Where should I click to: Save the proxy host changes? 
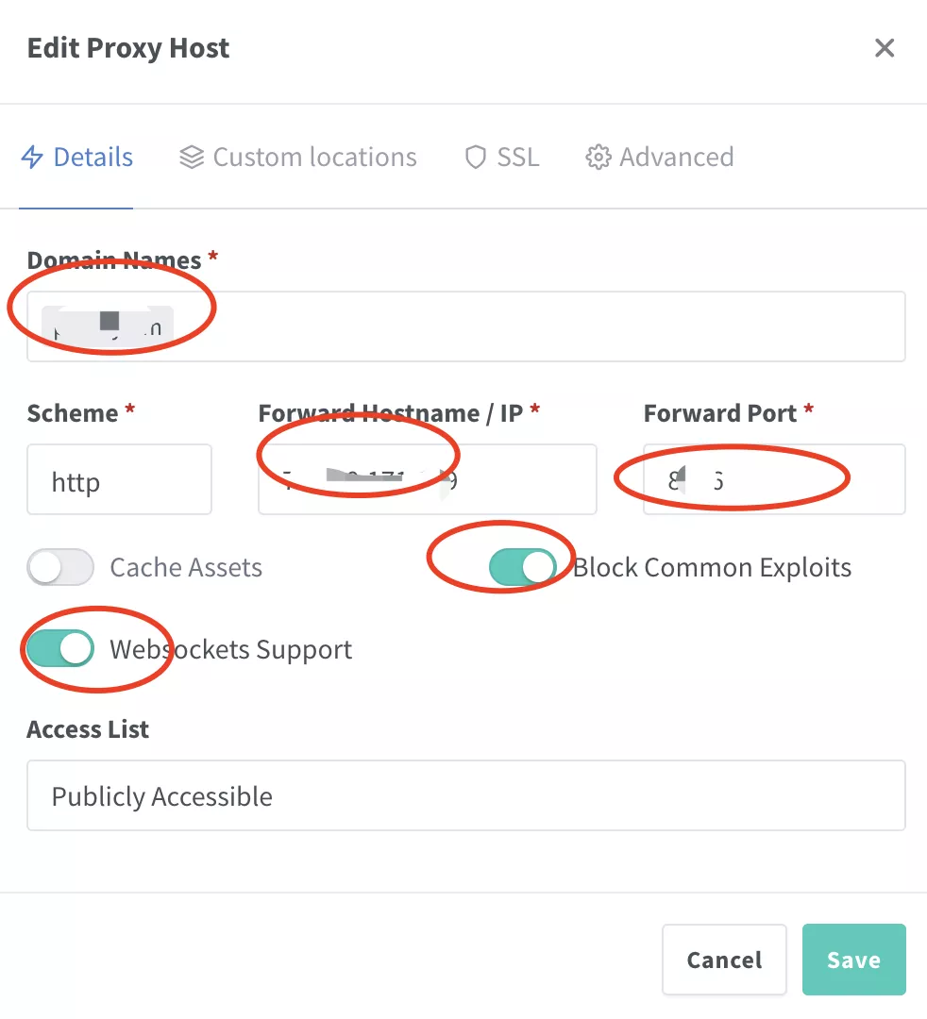[x=853, y=960]
